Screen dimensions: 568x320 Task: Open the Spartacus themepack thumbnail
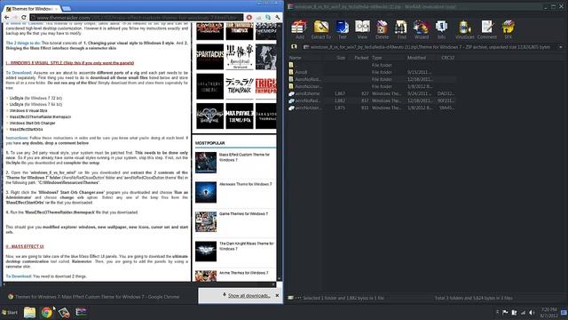[x=210, y=57]
